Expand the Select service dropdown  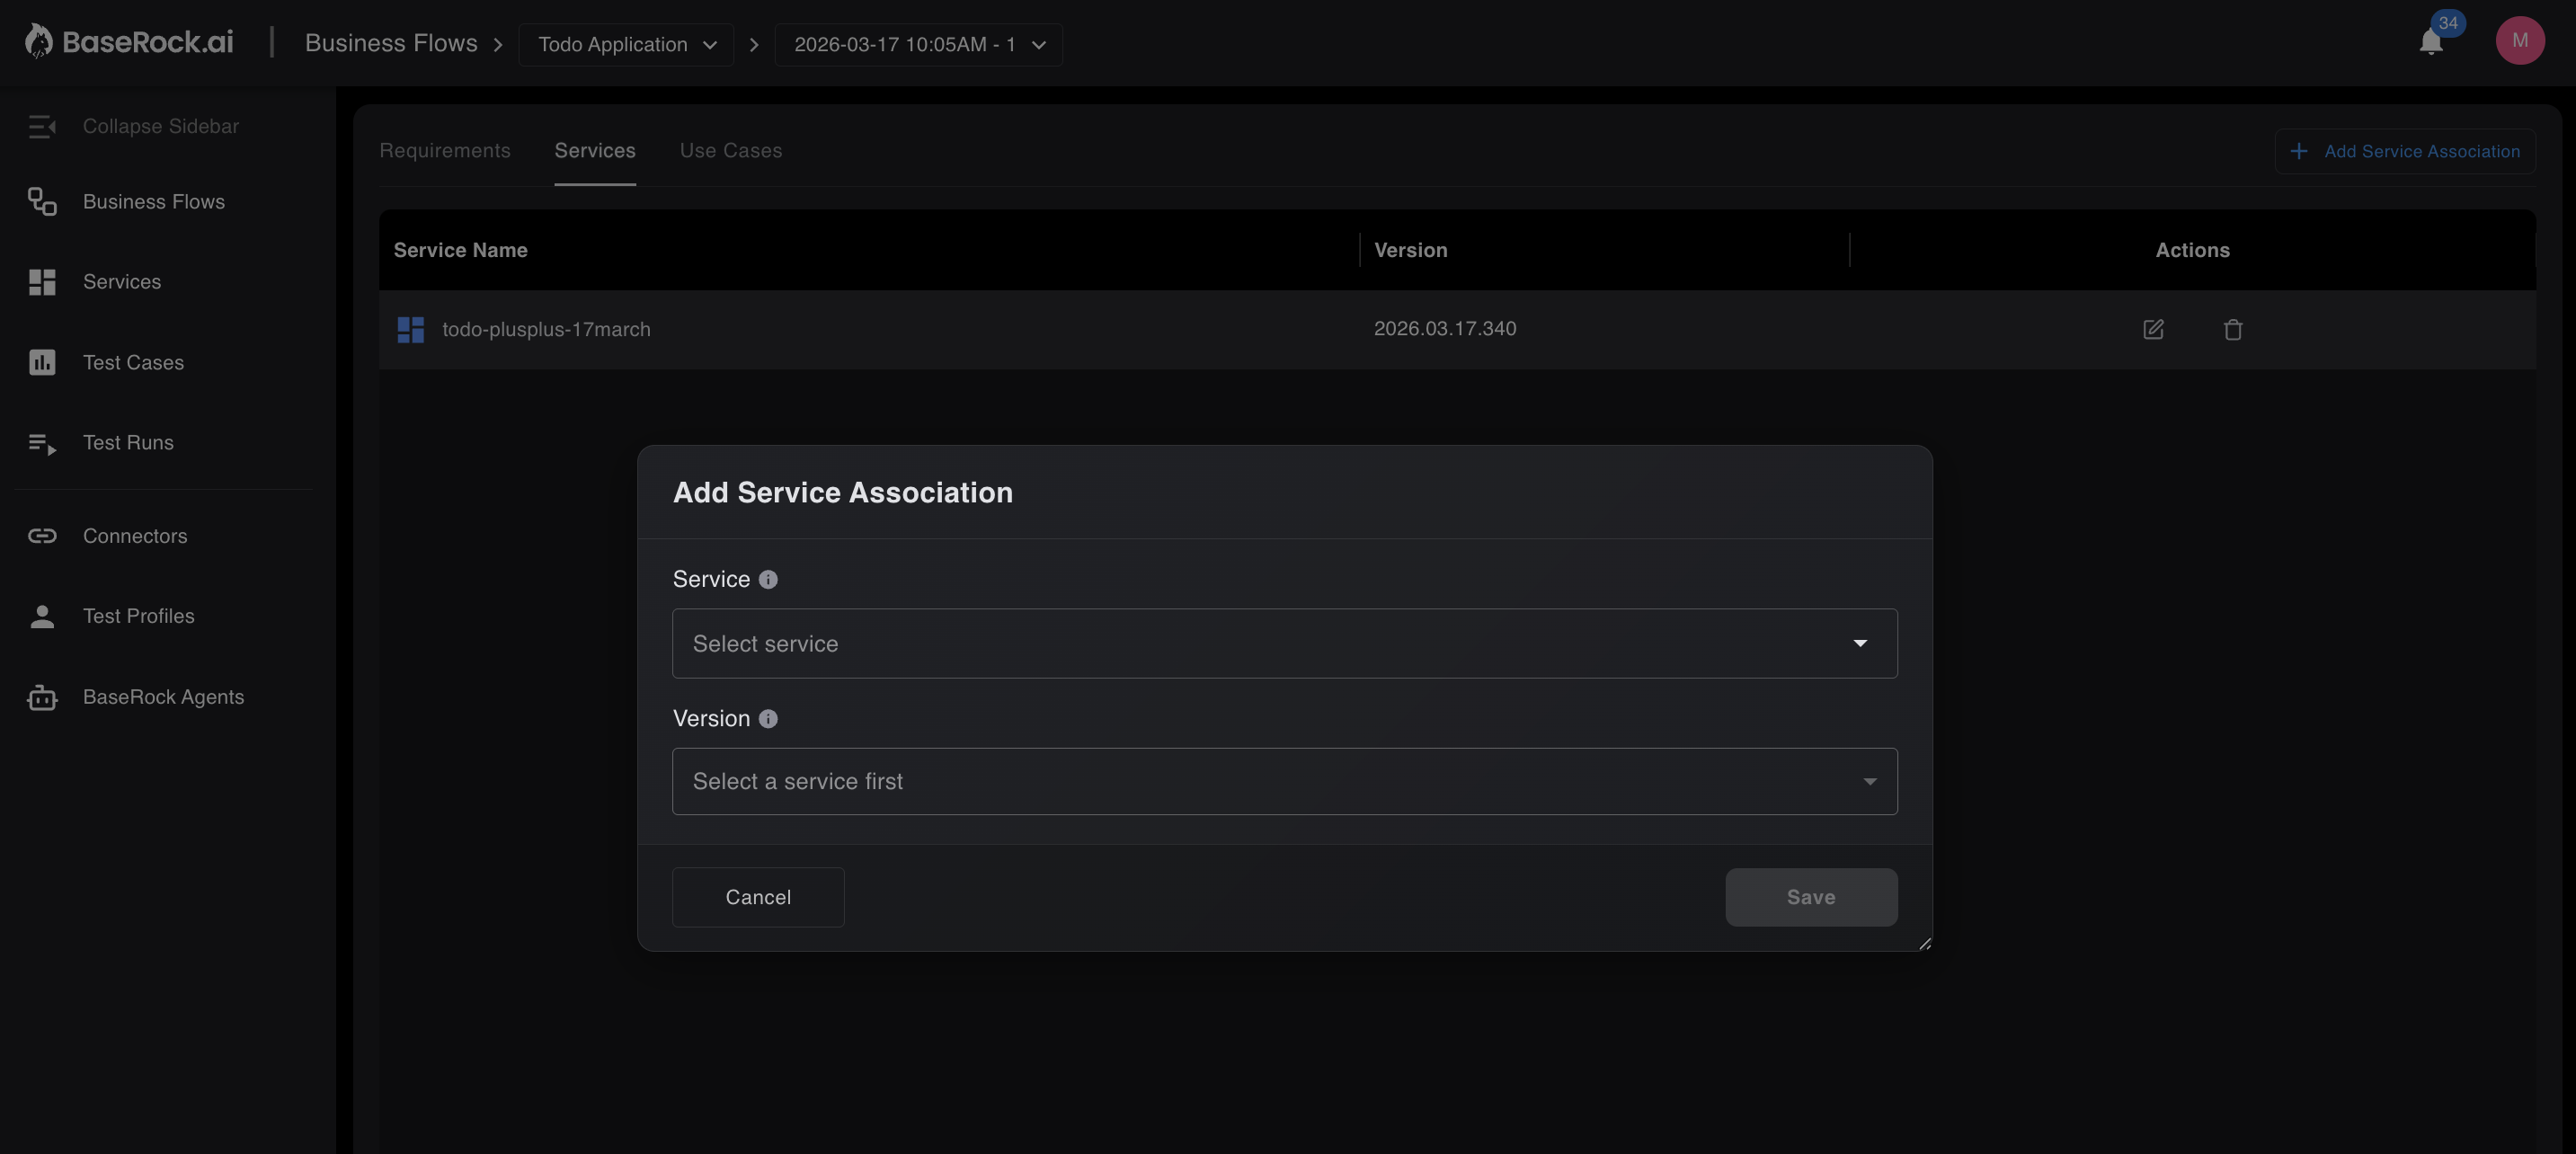point(1284,644)
